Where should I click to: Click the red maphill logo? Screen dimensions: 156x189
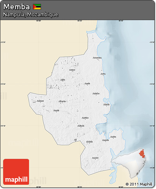click(x=16, y=172)
